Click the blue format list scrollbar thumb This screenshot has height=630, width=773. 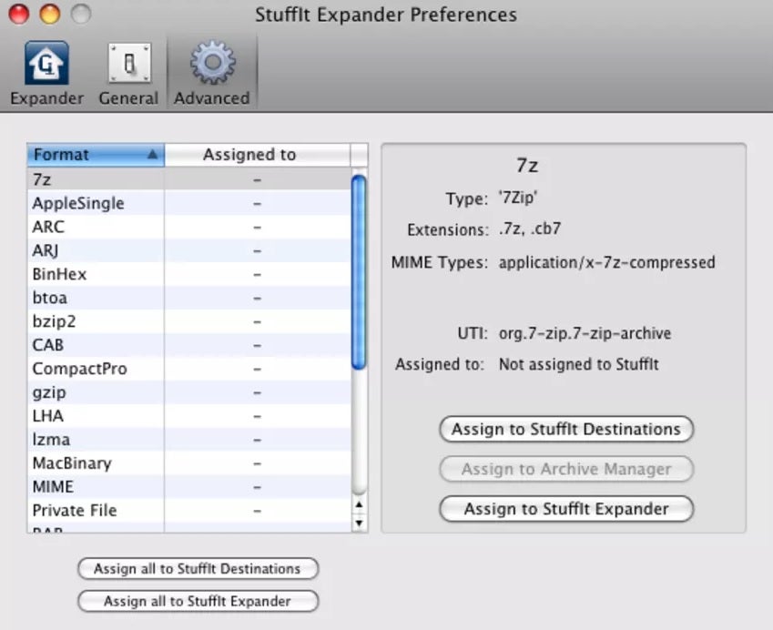point(359,273)
